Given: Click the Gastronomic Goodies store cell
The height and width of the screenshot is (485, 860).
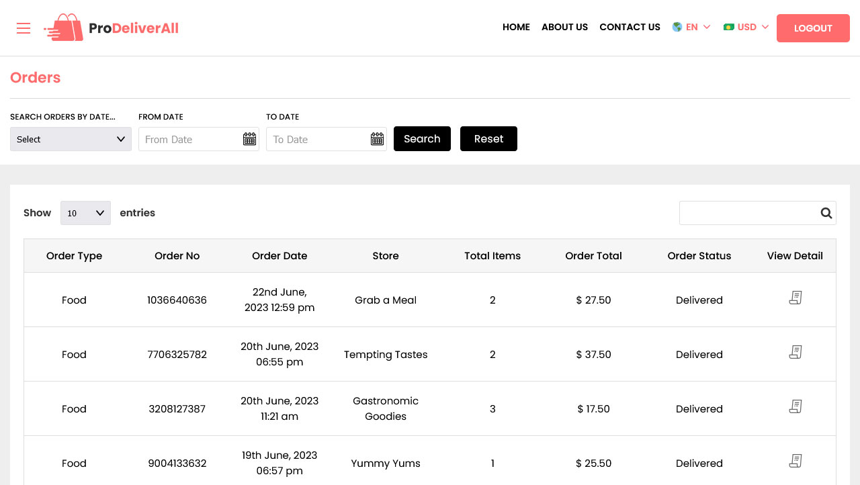Looking at the screenshot, I should point(386,408).
